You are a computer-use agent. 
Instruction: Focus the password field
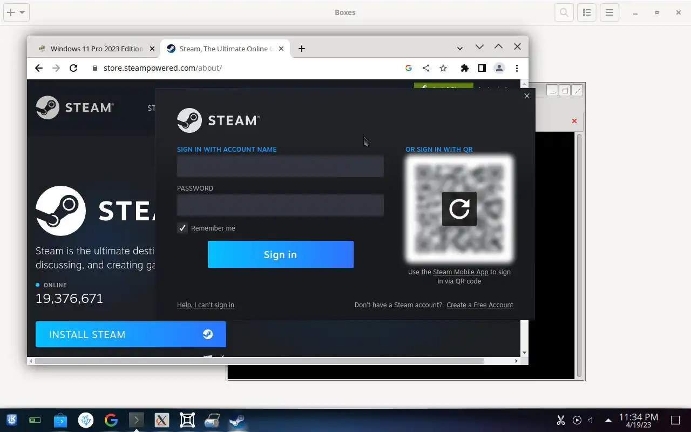point(280,205)
